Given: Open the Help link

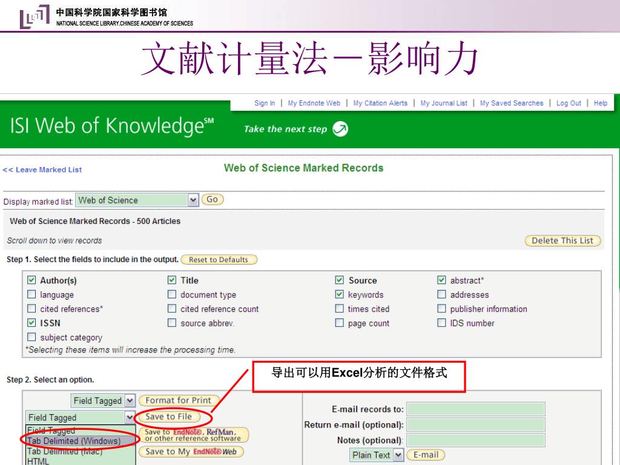Looking at the screenshot, I should [600, 103].
